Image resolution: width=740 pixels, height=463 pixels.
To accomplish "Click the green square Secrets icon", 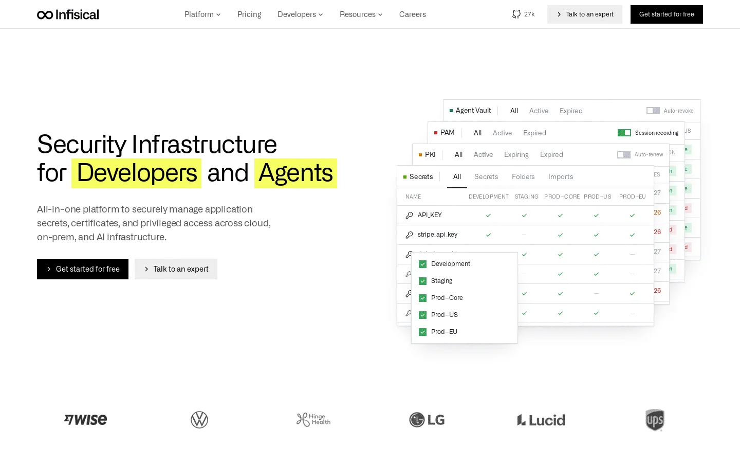I will click(x=405, y=177).
